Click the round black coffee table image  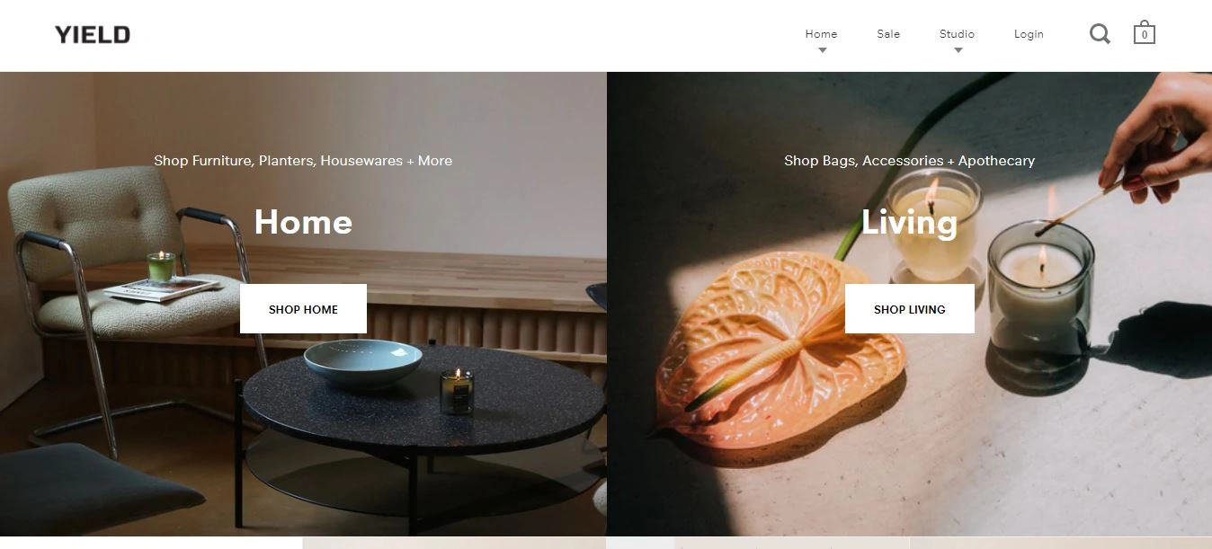pyautogui.click(x=423, y=422)
